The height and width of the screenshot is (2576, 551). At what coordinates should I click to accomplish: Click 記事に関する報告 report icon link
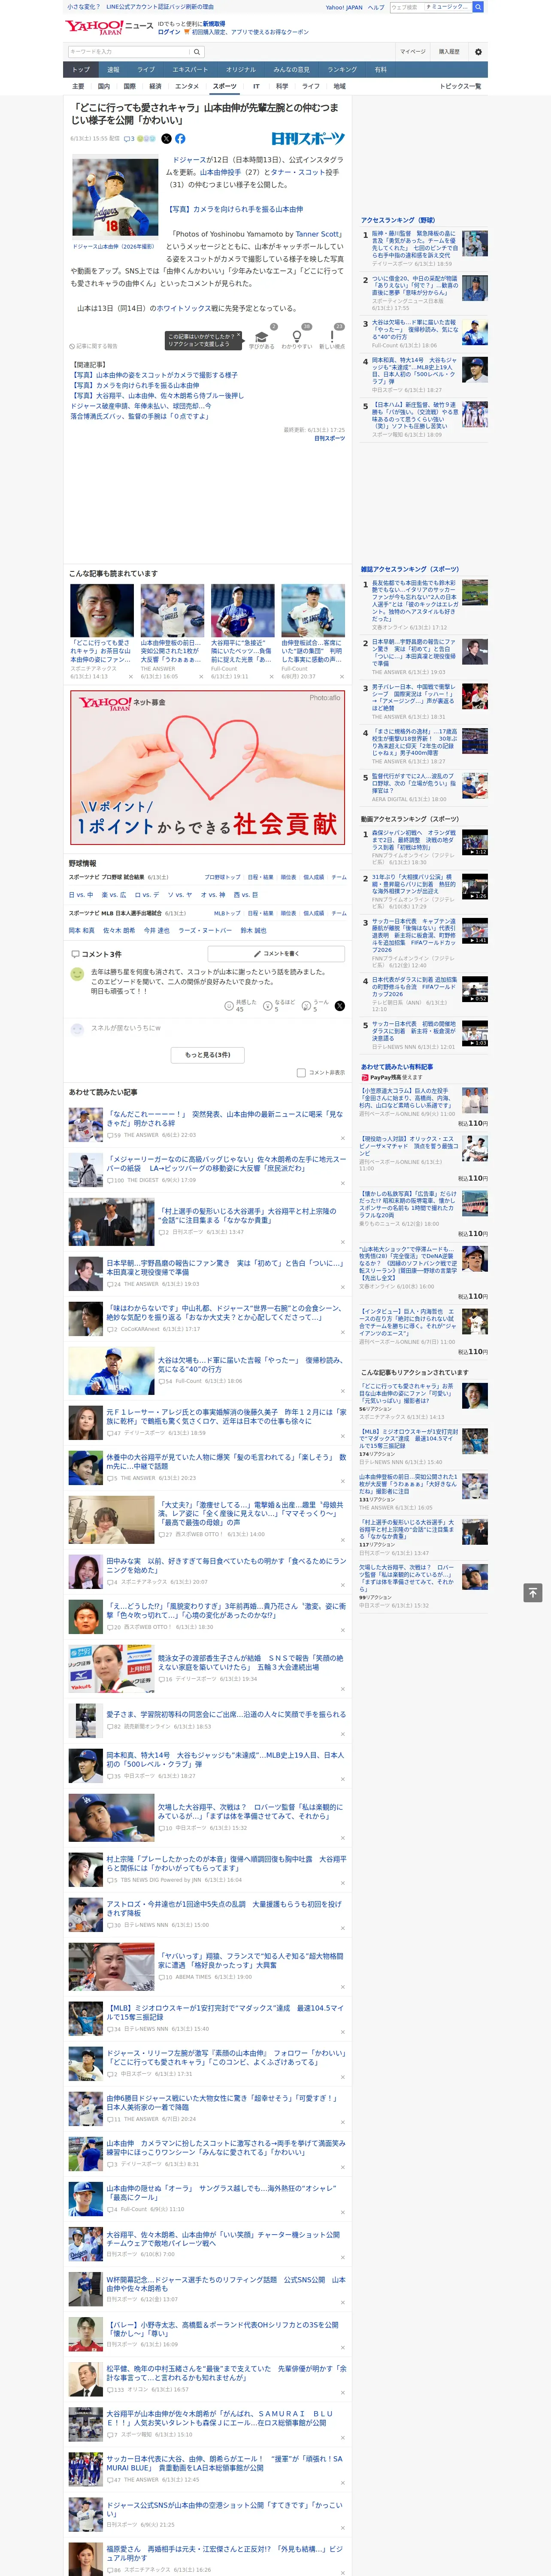[x=93, y=346]
